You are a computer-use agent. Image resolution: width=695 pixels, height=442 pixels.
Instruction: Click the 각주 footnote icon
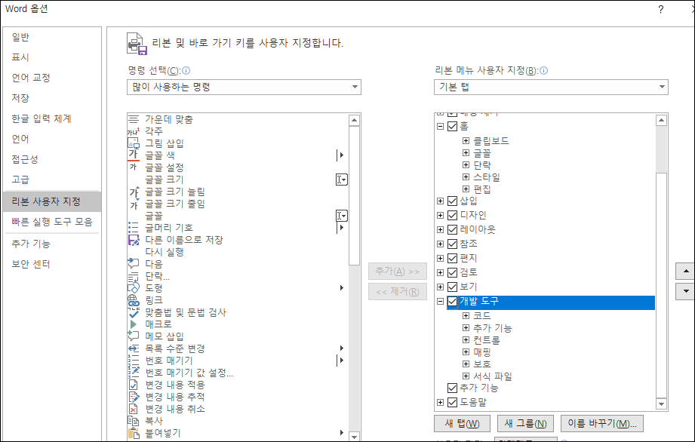pyautogui.click(x=134, y=131)
